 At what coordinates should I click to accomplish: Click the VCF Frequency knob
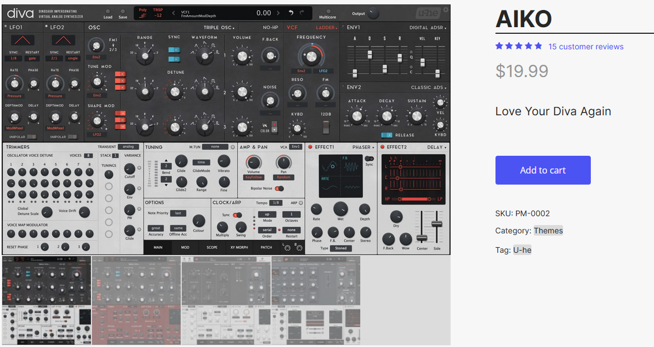[311, 55]
